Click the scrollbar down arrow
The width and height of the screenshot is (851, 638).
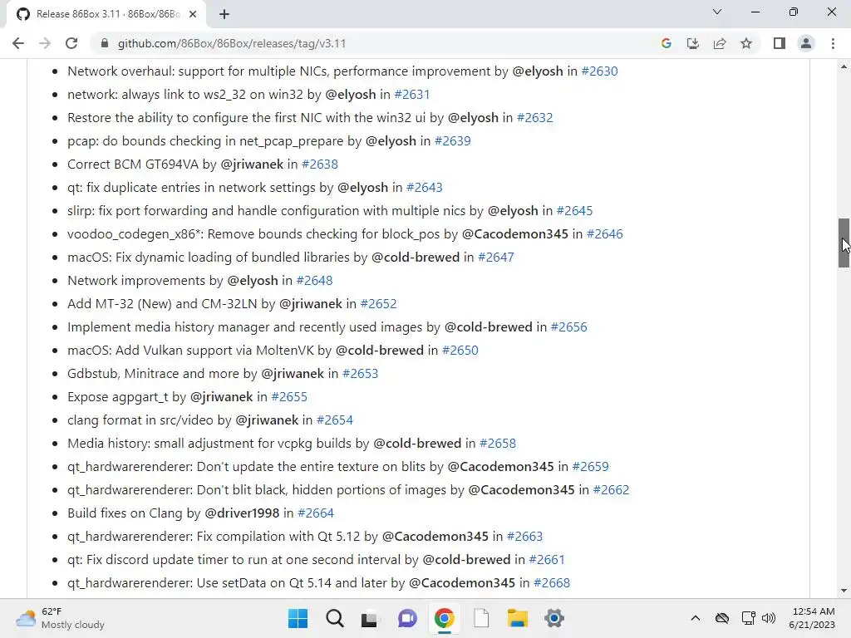(844, 591)
